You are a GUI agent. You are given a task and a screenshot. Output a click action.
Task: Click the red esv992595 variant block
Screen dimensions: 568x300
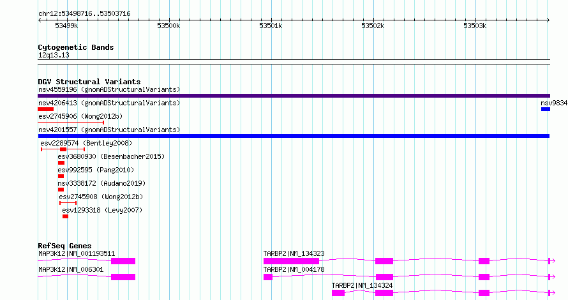tap(61, 176)
